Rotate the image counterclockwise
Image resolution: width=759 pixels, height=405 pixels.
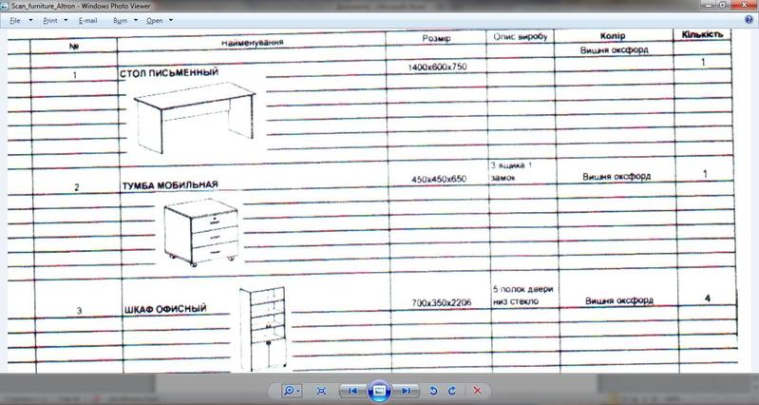tap(434, 391)
